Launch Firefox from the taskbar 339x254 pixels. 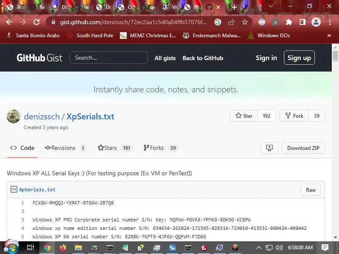[x=63, y=248]
